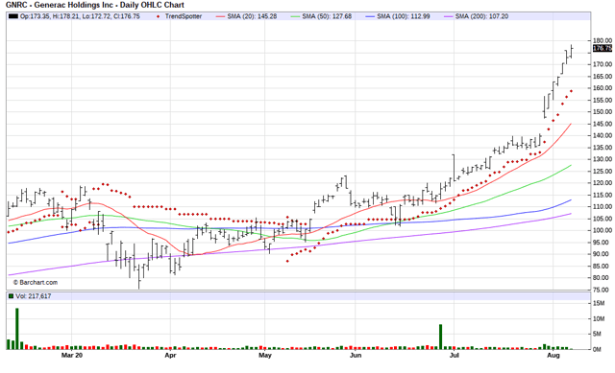Click the 'SMA (100): 112.99' legend

point(404,16)
